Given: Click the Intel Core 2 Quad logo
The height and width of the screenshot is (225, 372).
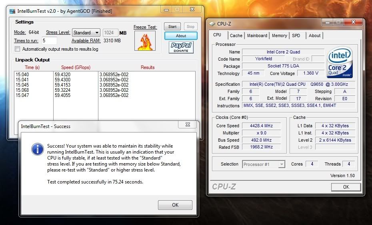Looking at the screenshot, I should point(340,62).
